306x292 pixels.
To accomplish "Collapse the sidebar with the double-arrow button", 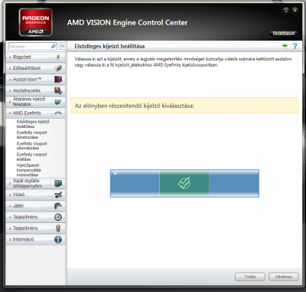I will tap(63, 46).
